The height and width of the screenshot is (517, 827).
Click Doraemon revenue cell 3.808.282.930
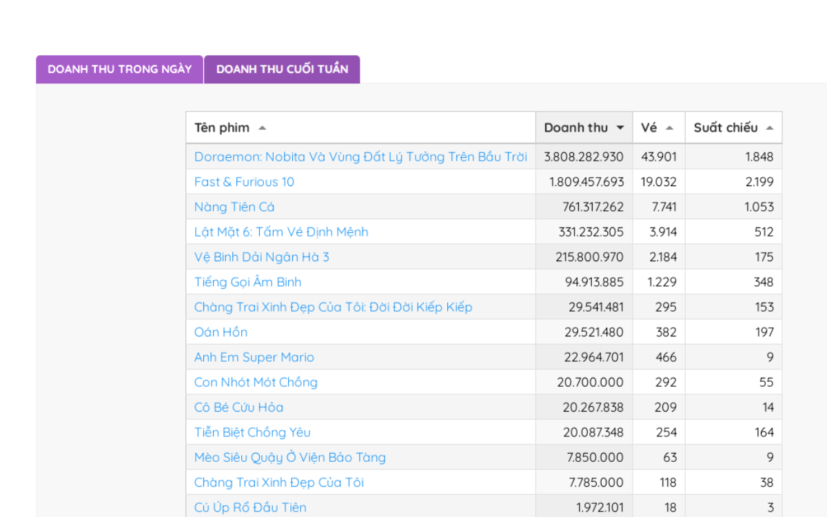584,156
